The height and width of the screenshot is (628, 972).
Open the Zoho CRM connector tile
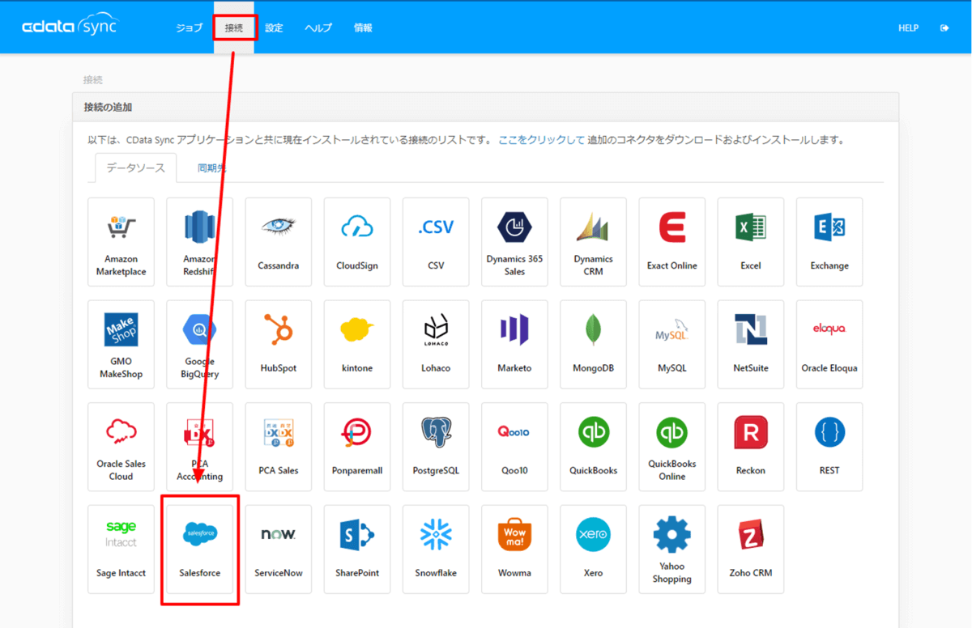[x=751, y=549]
